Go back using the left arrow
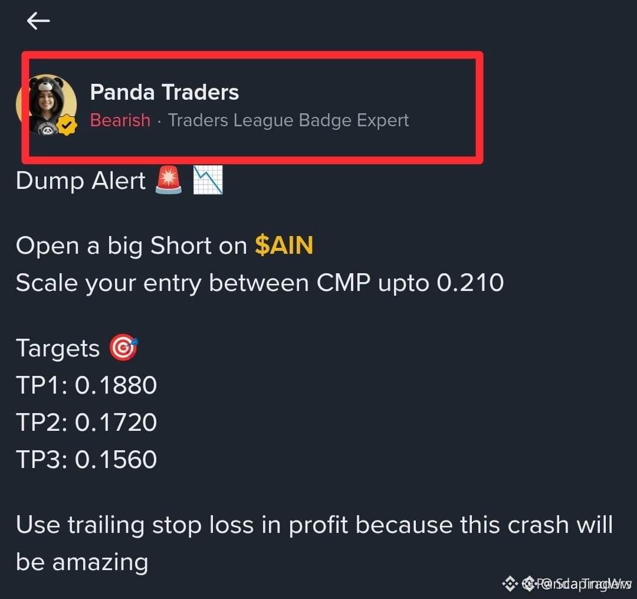Screen dimensions: 637x599 (38, 21)
